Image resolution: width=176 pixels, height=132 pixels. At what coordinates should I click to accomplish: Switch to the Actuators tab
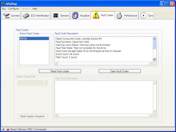tap(80, 15)
